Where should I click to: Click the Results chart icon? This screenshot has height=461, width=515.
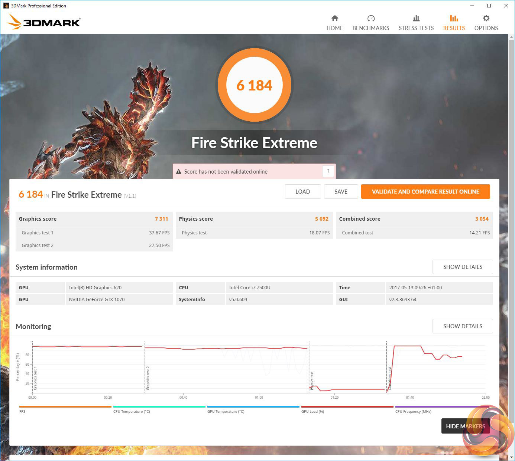pos(454,18)
